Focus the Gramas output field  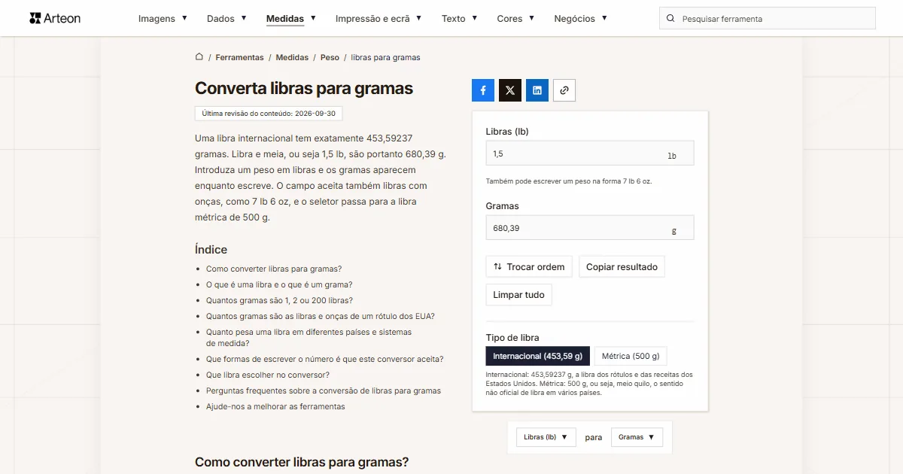click(x=590, y=228)
